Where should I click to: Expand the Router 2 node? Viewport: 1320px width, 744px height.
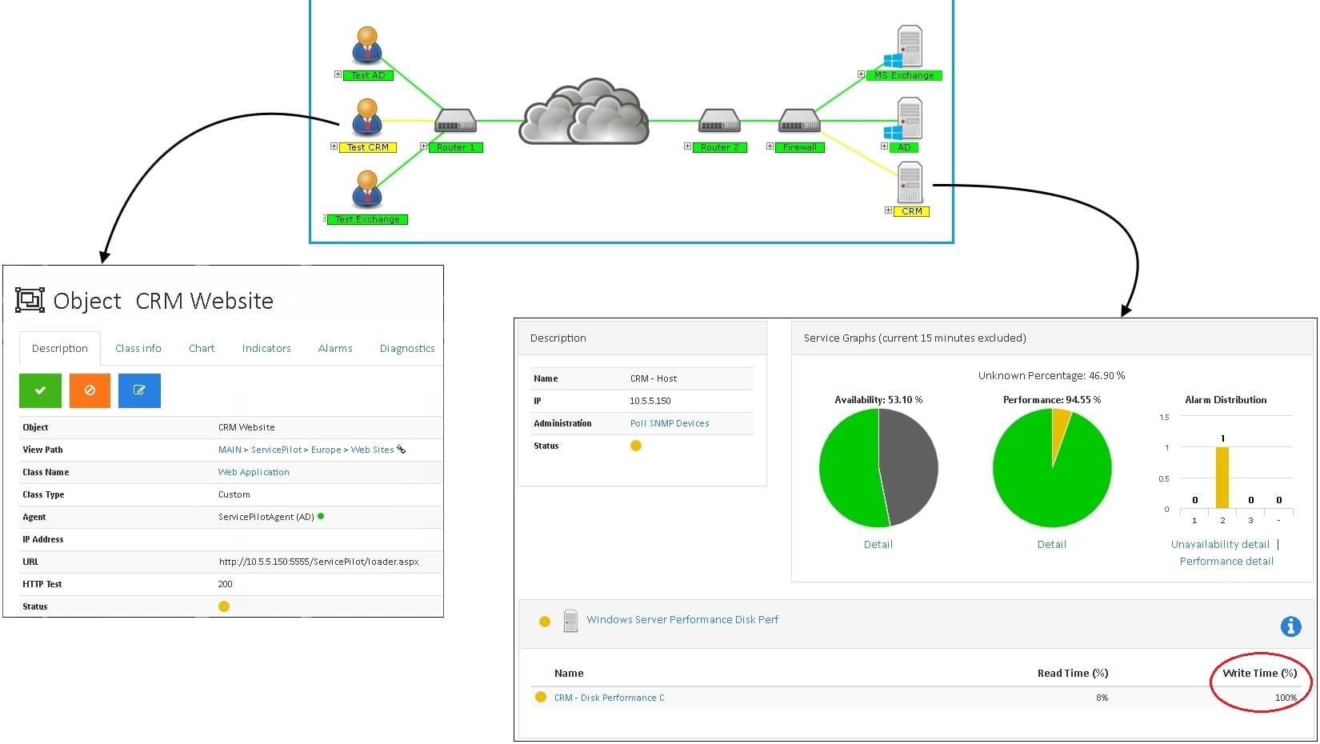tap(687, 146)
